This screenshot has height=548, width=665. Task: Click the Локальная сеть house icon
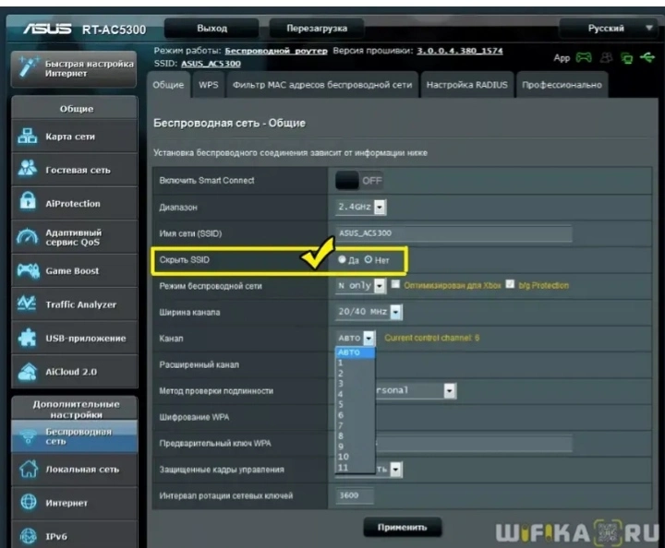pos(28,469)
